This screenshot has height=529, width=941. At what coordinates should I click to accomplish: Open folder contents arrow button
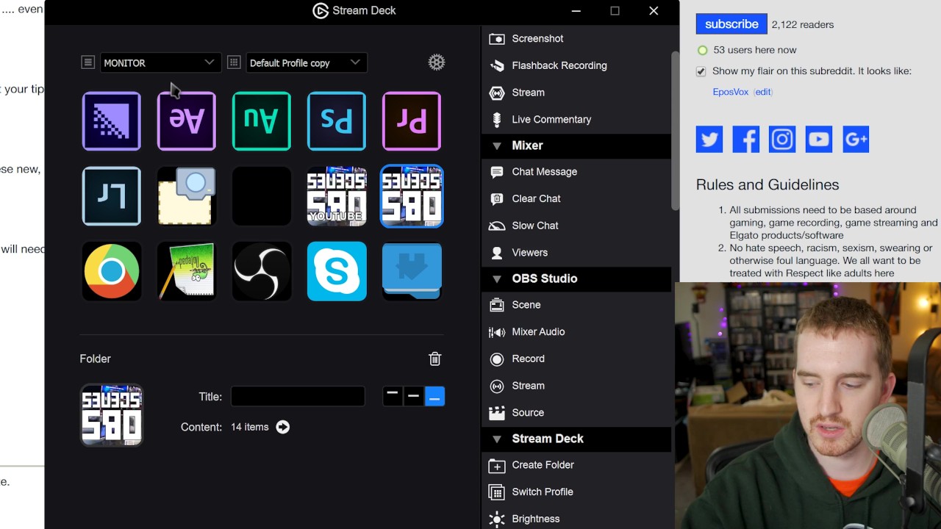(283, 427)
